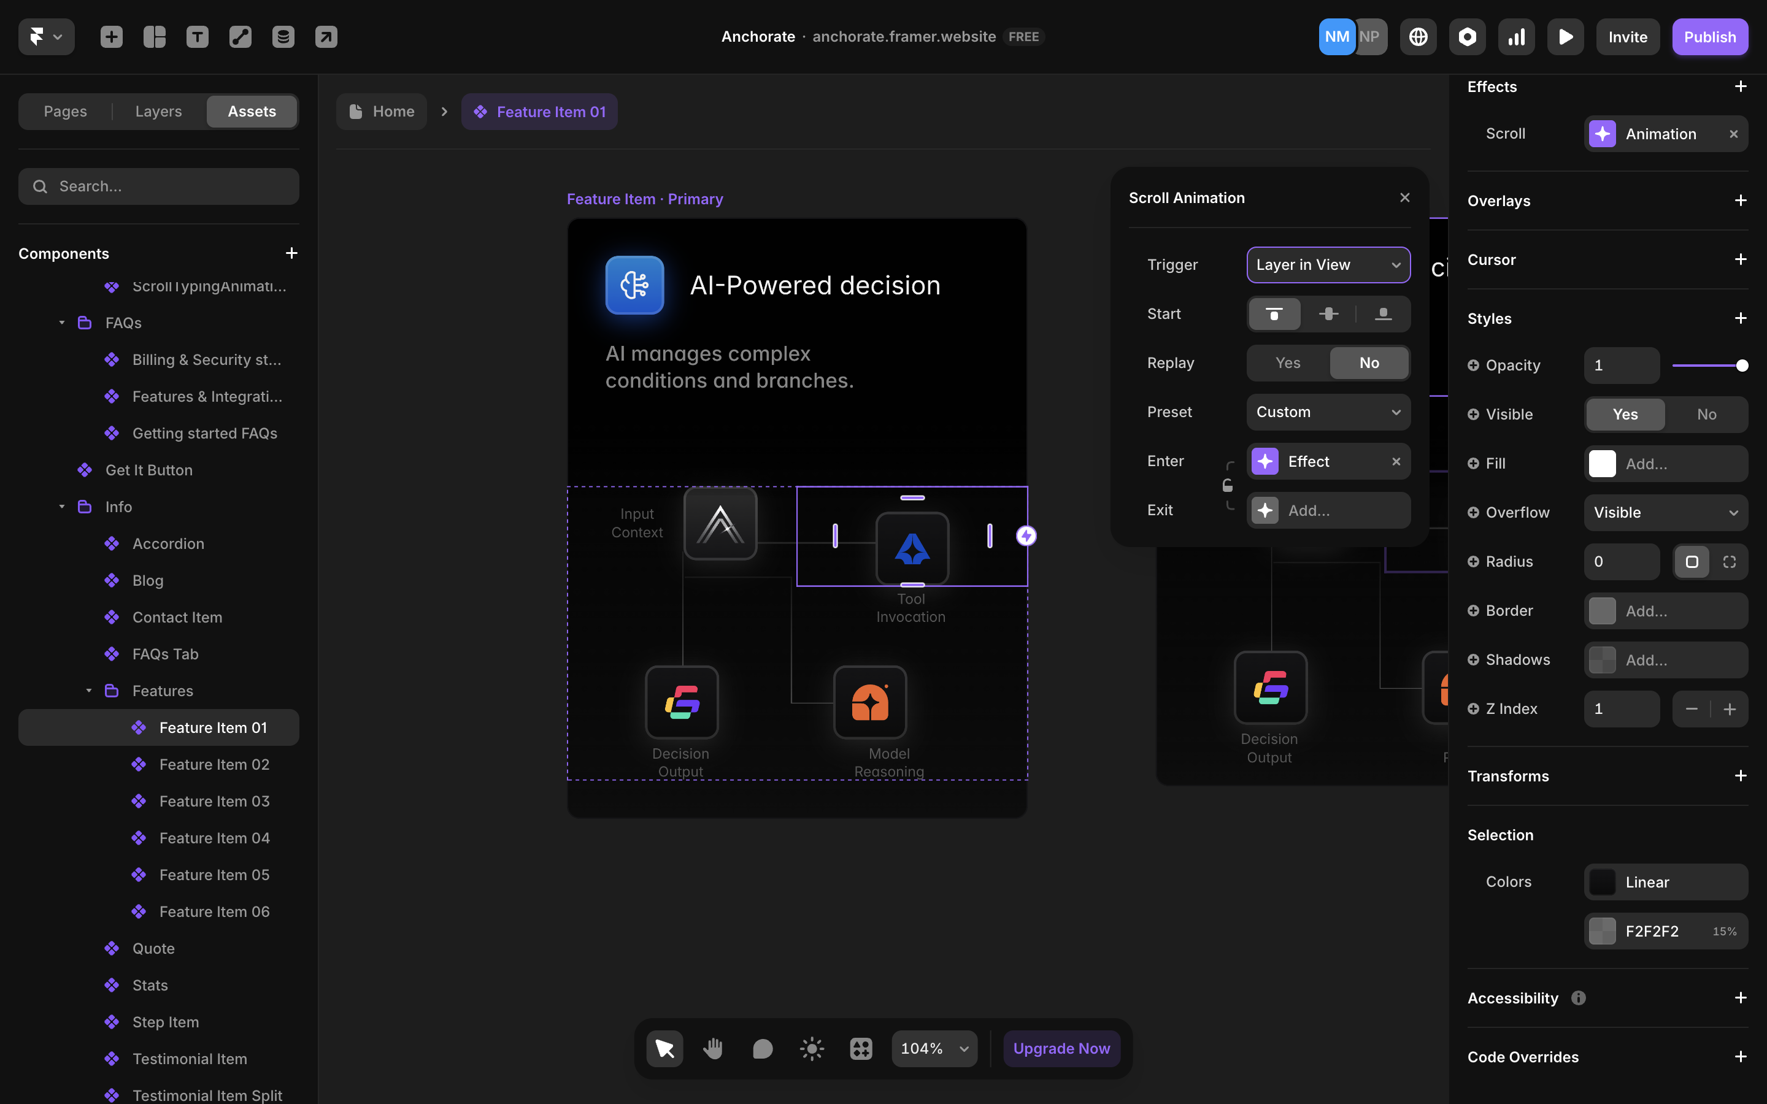This screenshot has height=1104, width=1767.
Task: Select the Text tool in top toolbar
Action: click(x=197, y=37)
